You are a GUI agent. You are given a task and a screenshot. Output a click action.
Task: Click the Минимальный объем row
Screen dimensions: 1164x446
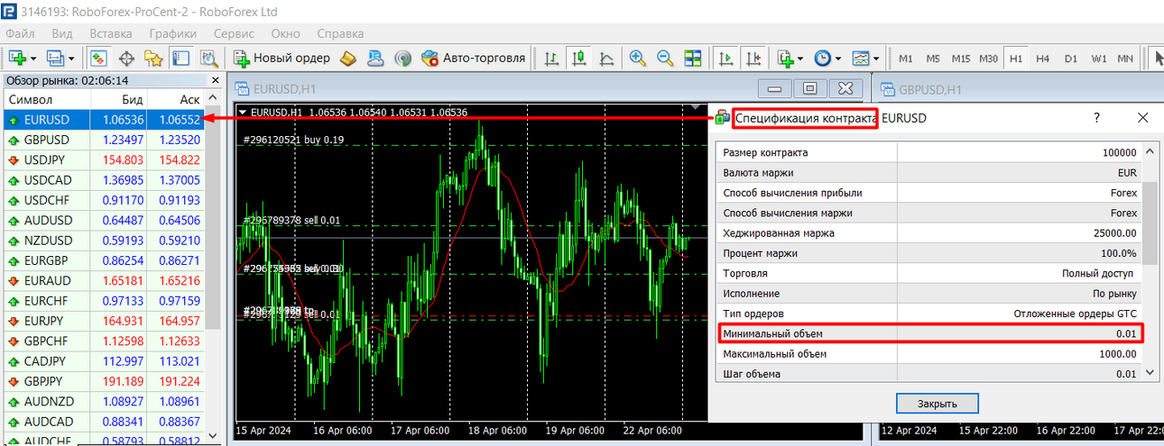(x=930, y=333)
